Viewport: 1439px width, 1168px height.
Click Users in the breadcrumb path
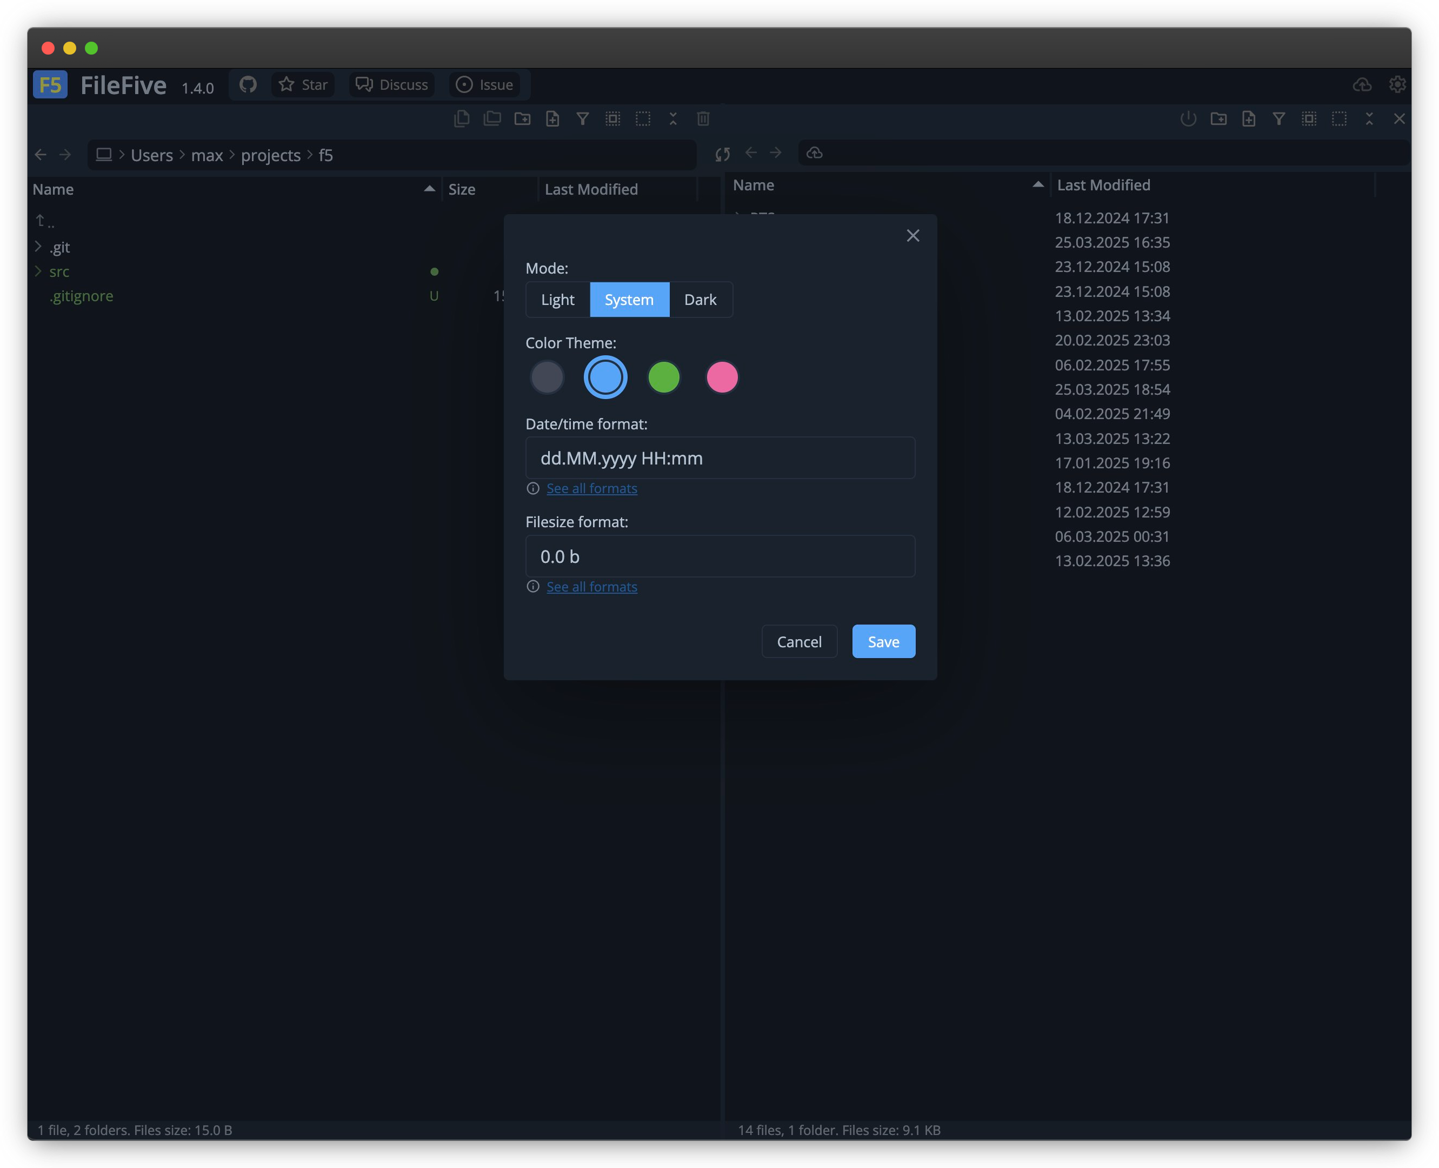(151, 155)
